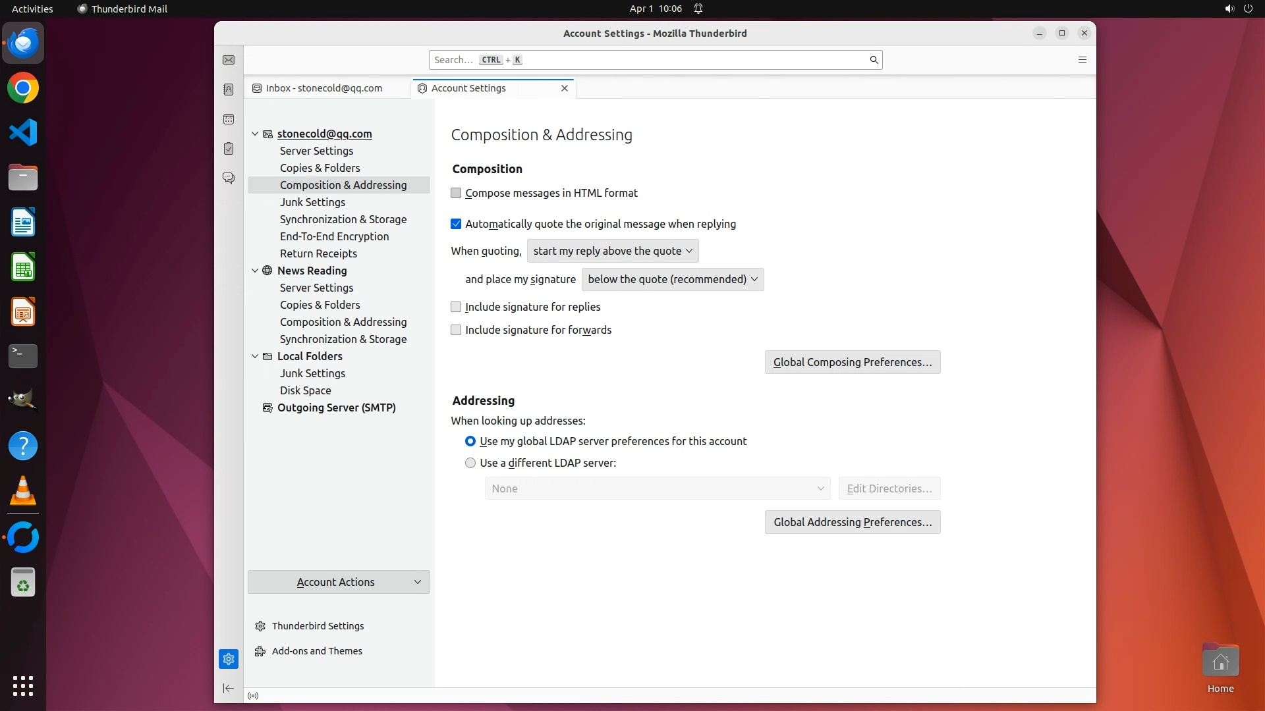Screen dimensions: 1265x711
Task: Open the Mail space icon
Action: (x=229, y=60)
